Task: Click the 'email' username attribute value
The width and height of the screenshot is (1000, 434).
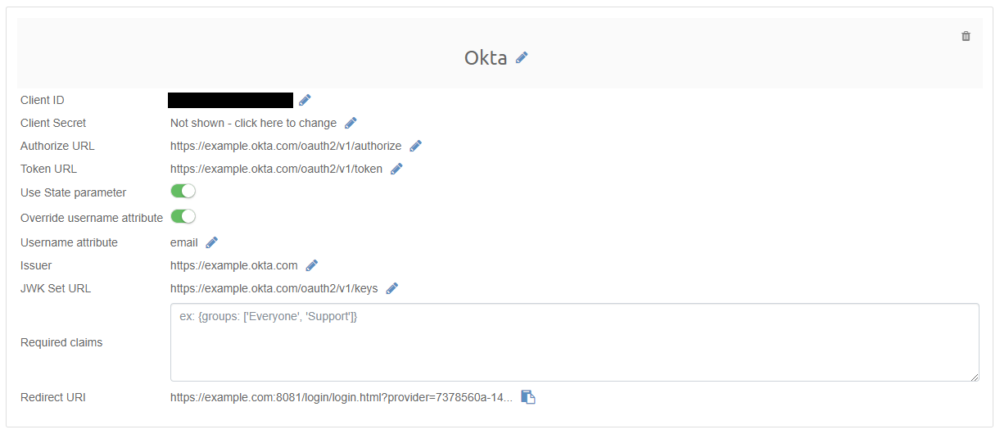Action: (x=184, y=242)
